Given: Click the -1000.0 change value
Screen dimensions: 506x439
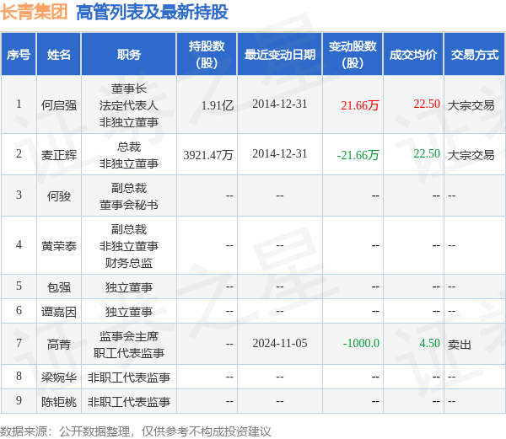Looking at the screenshot, I should click(x=361, y=343).
